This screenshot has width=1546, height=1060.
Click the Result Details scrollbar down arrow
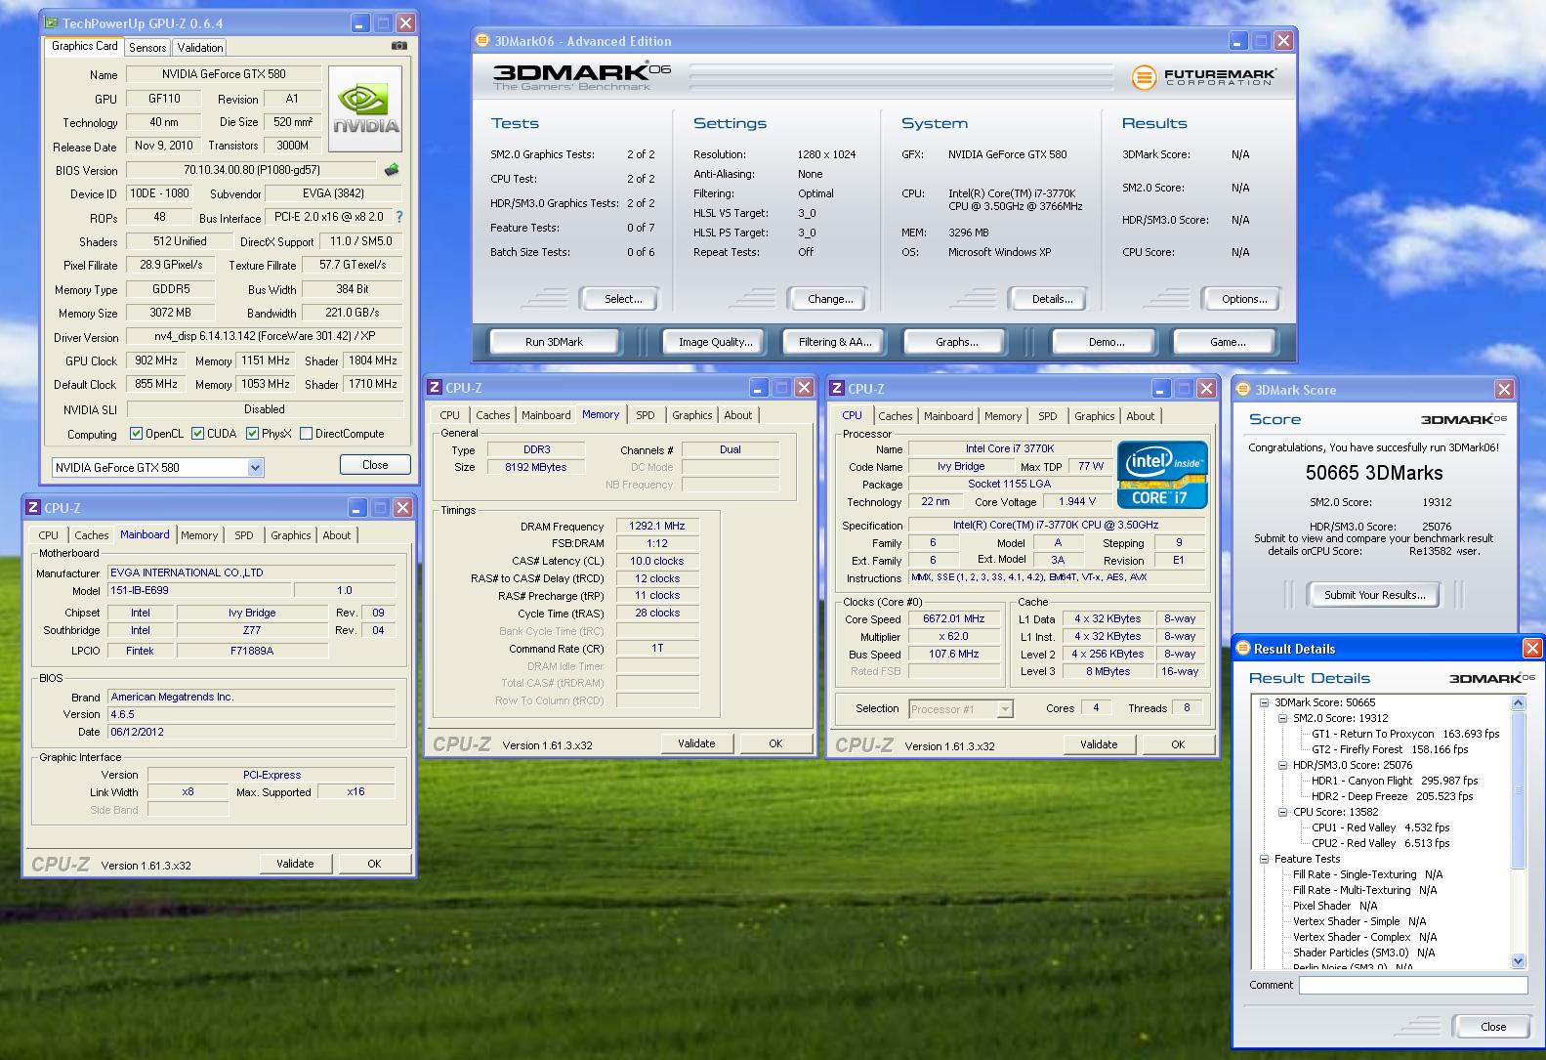(1518, 961)
